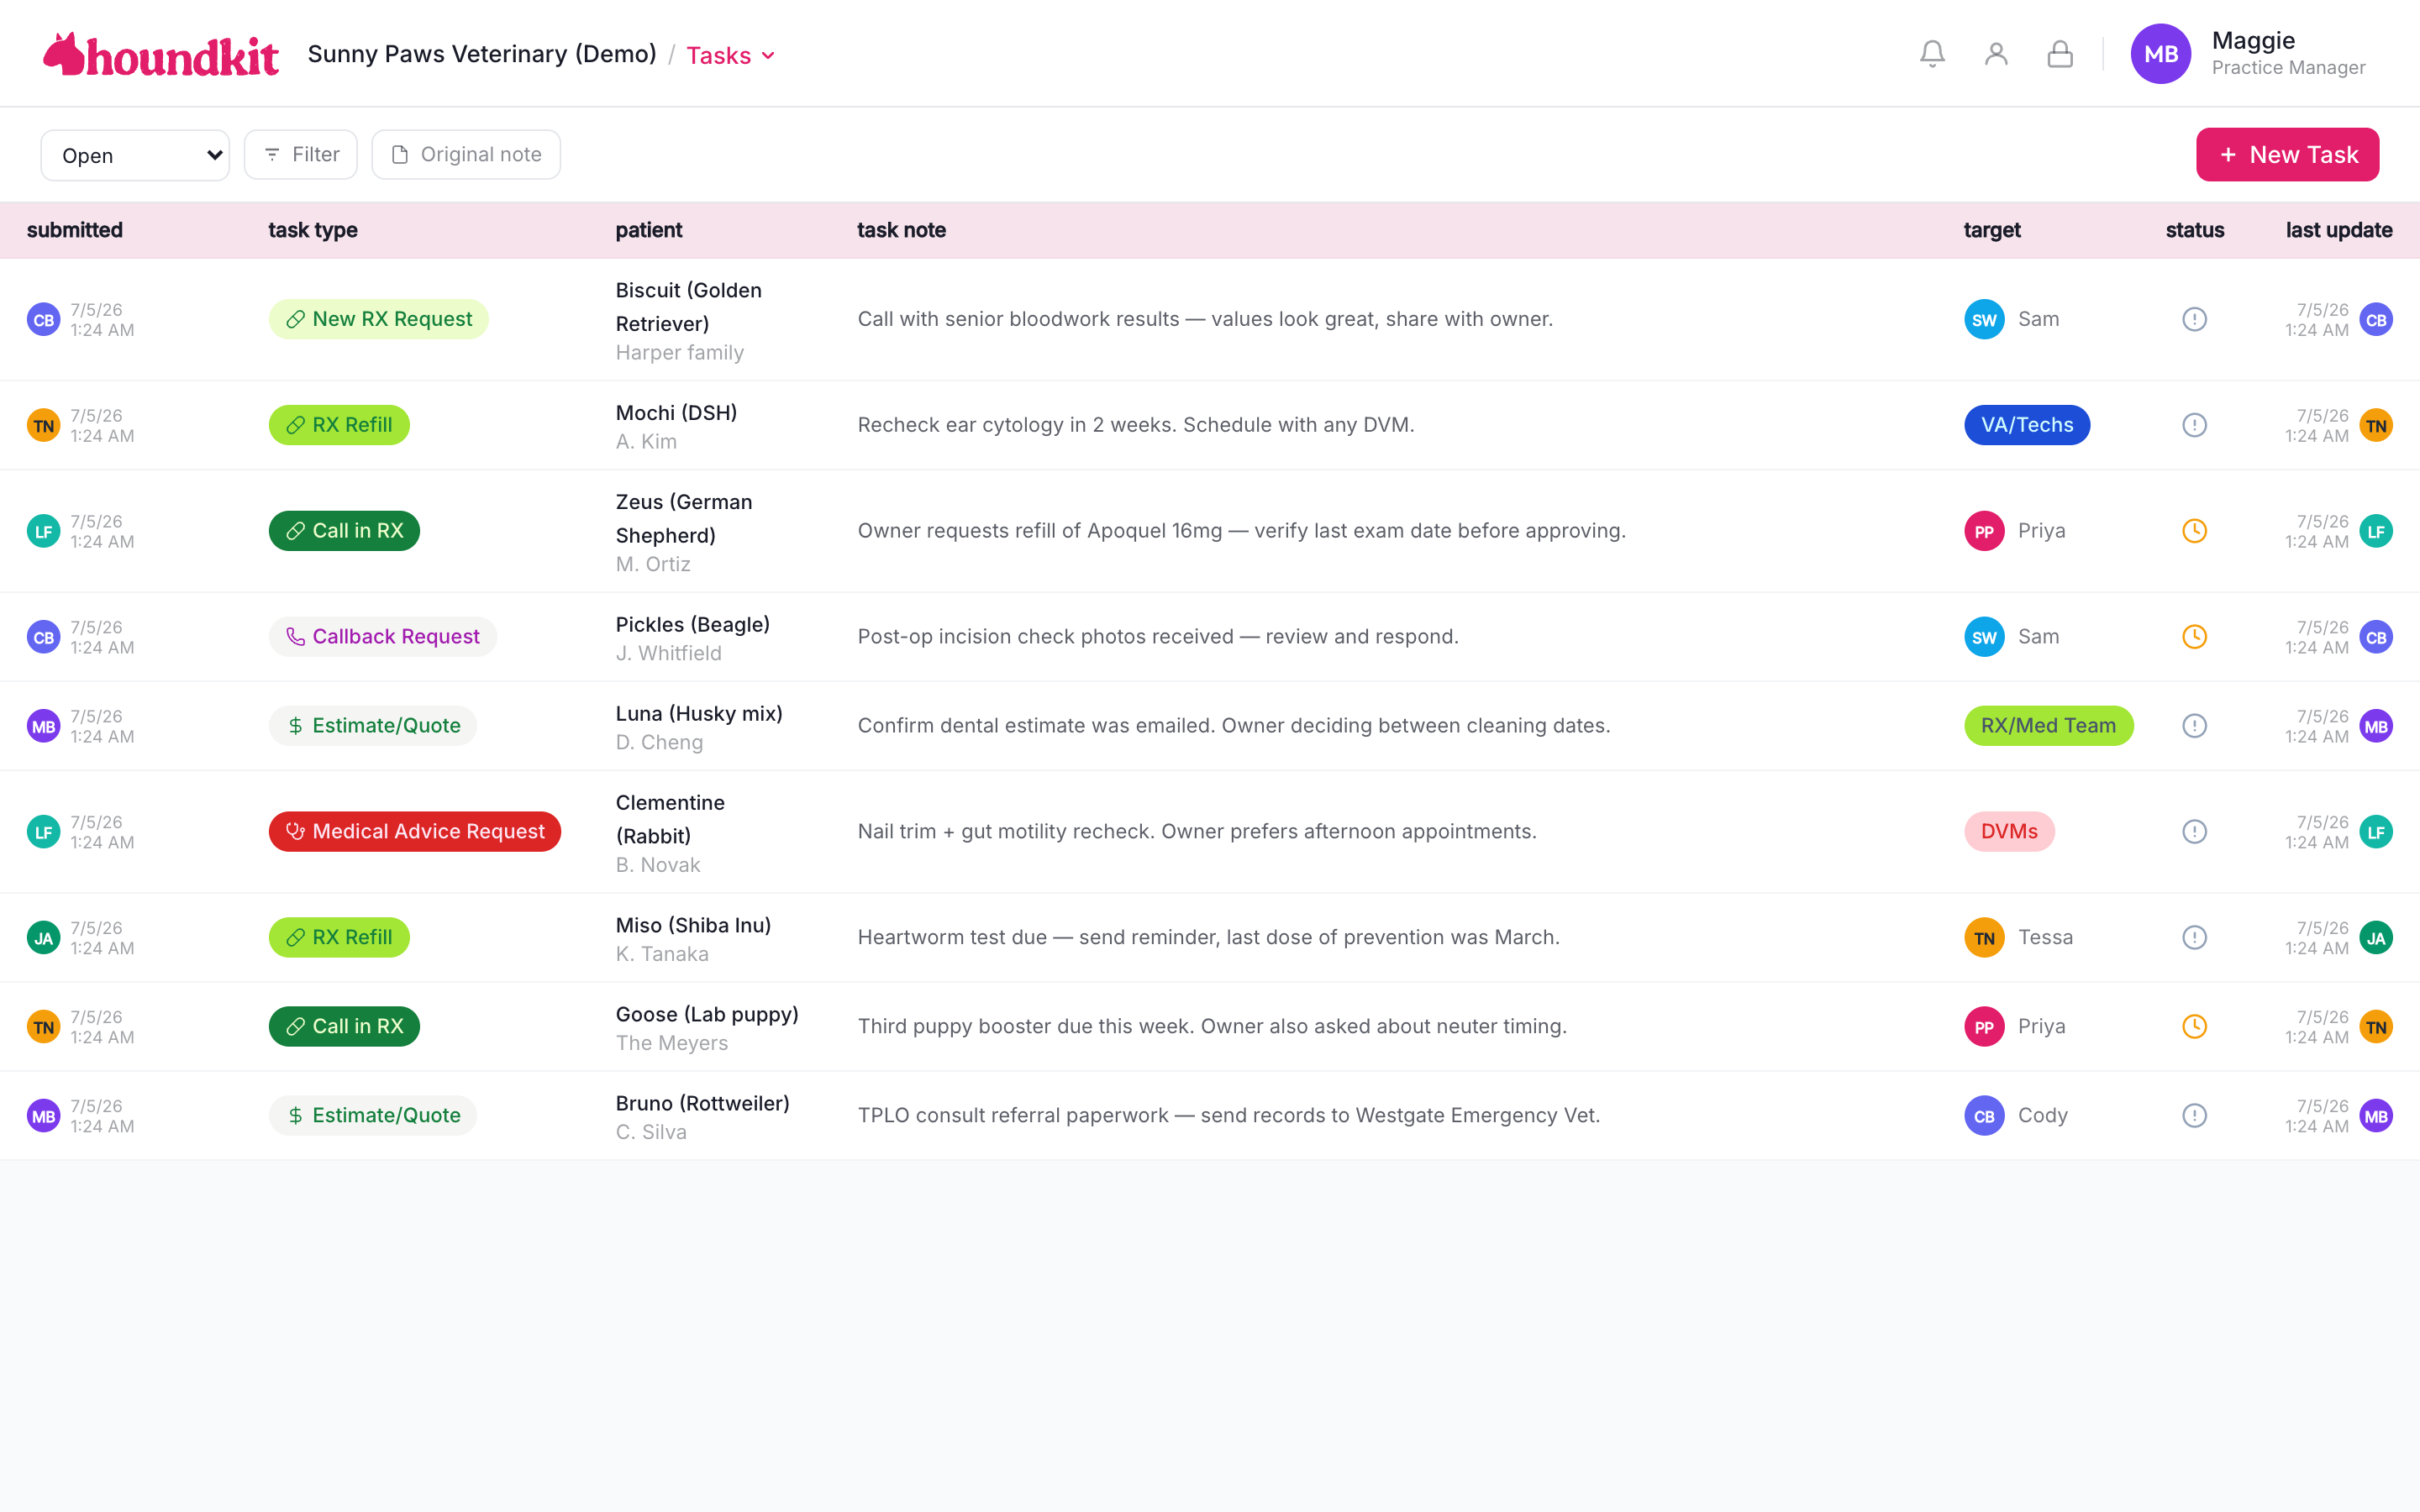Click RX Refill tag in Miso row
Image resolution: width=2420 pixels, height=1512 pixels.
tap(339, 938)
